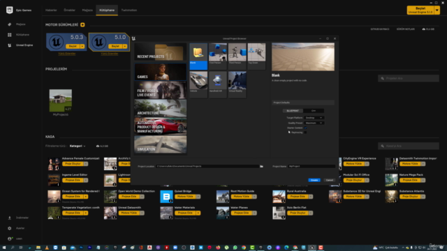The width and height of the screenshot is (447, 251).
Task: Open dropdown arrow for engine 5.1.0
Action: (x=125, y=46)
